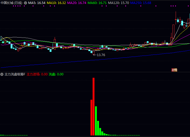This screenshot has height=137, width=190.
Task: Click the 13.76 low price label
Action: tap(101, 55)
